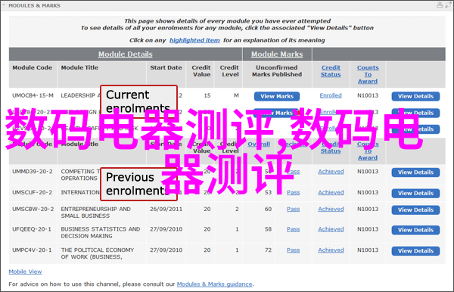Click the Enrolled status link for UMOCB4-15-M

point(331,95)
